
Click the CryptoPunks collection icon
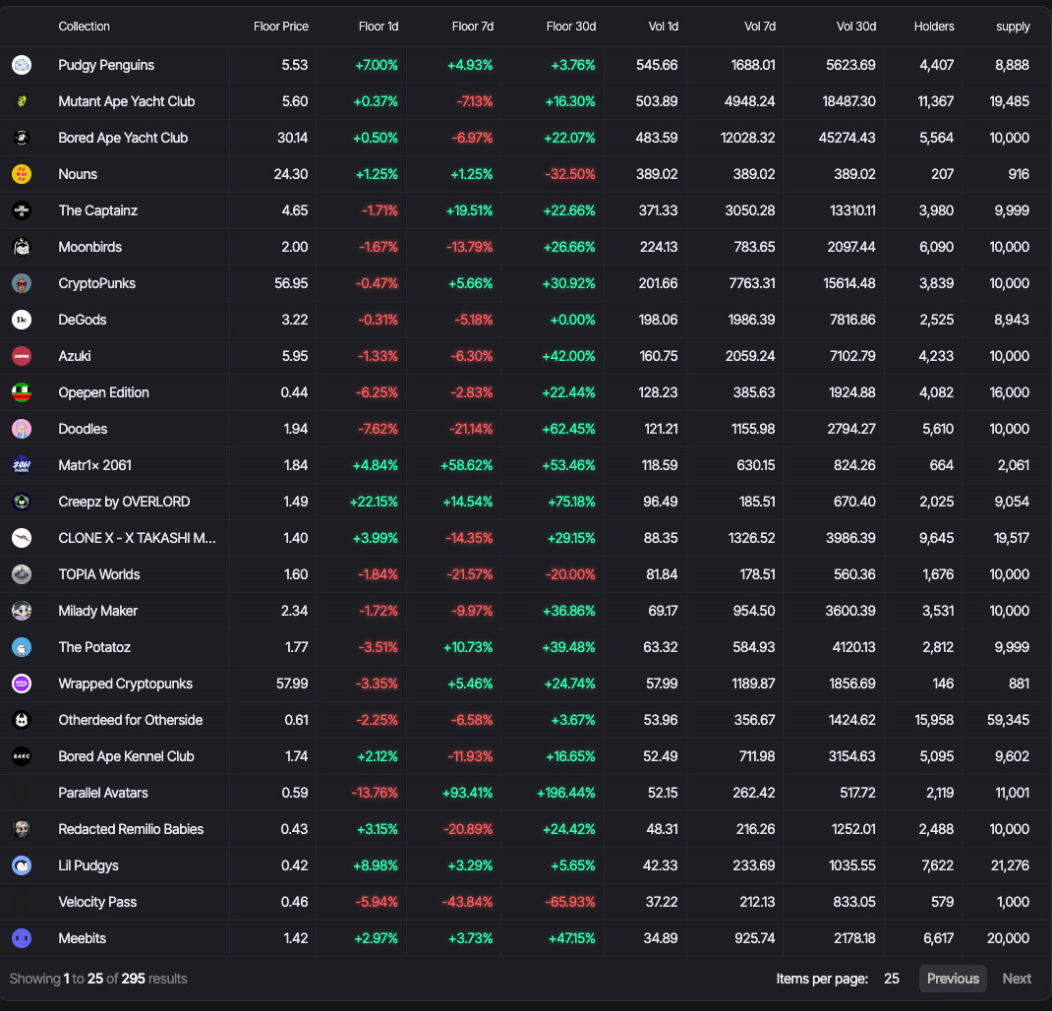(22, 283)
